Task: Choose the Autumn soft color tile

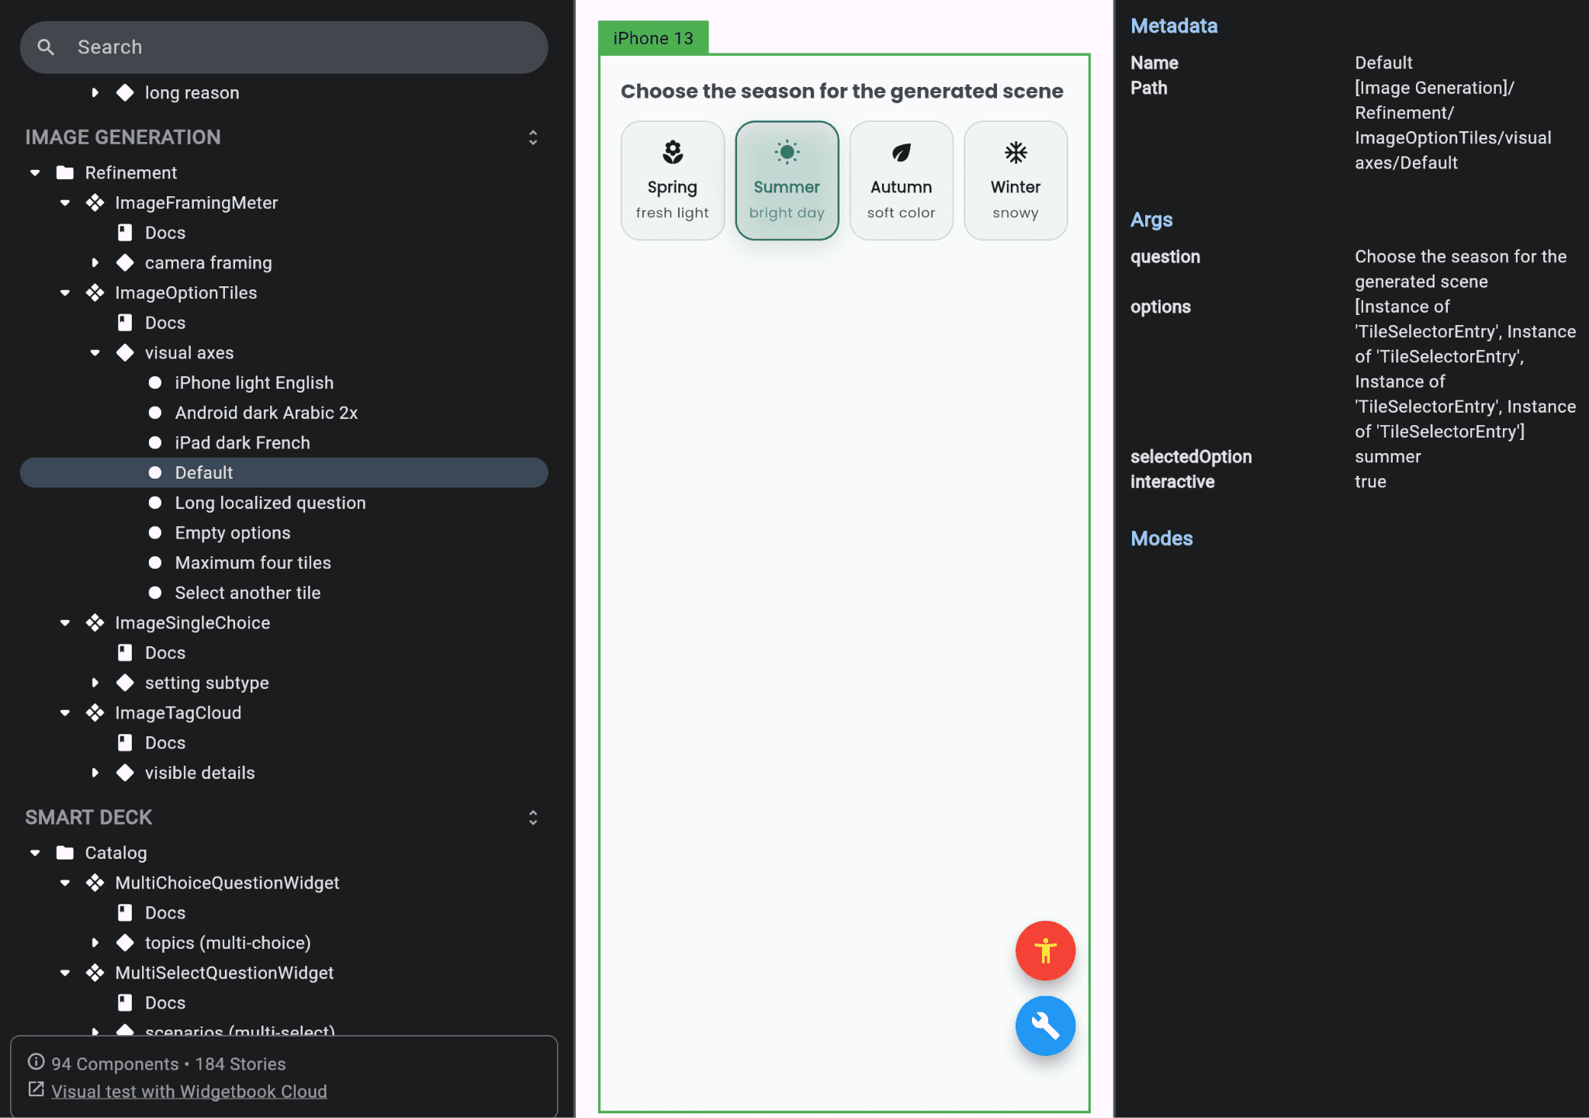Action: tap(901, 180)
